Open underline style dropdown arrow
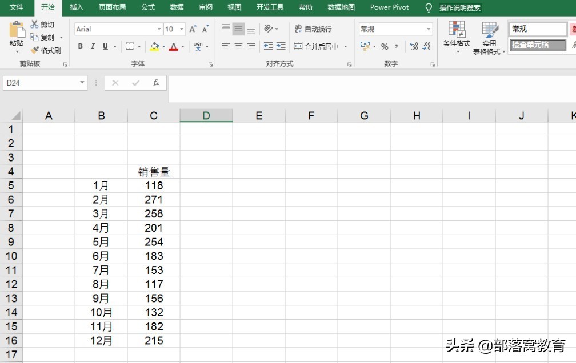The width and height of the screenshot is (576, 363). (115, 46)
